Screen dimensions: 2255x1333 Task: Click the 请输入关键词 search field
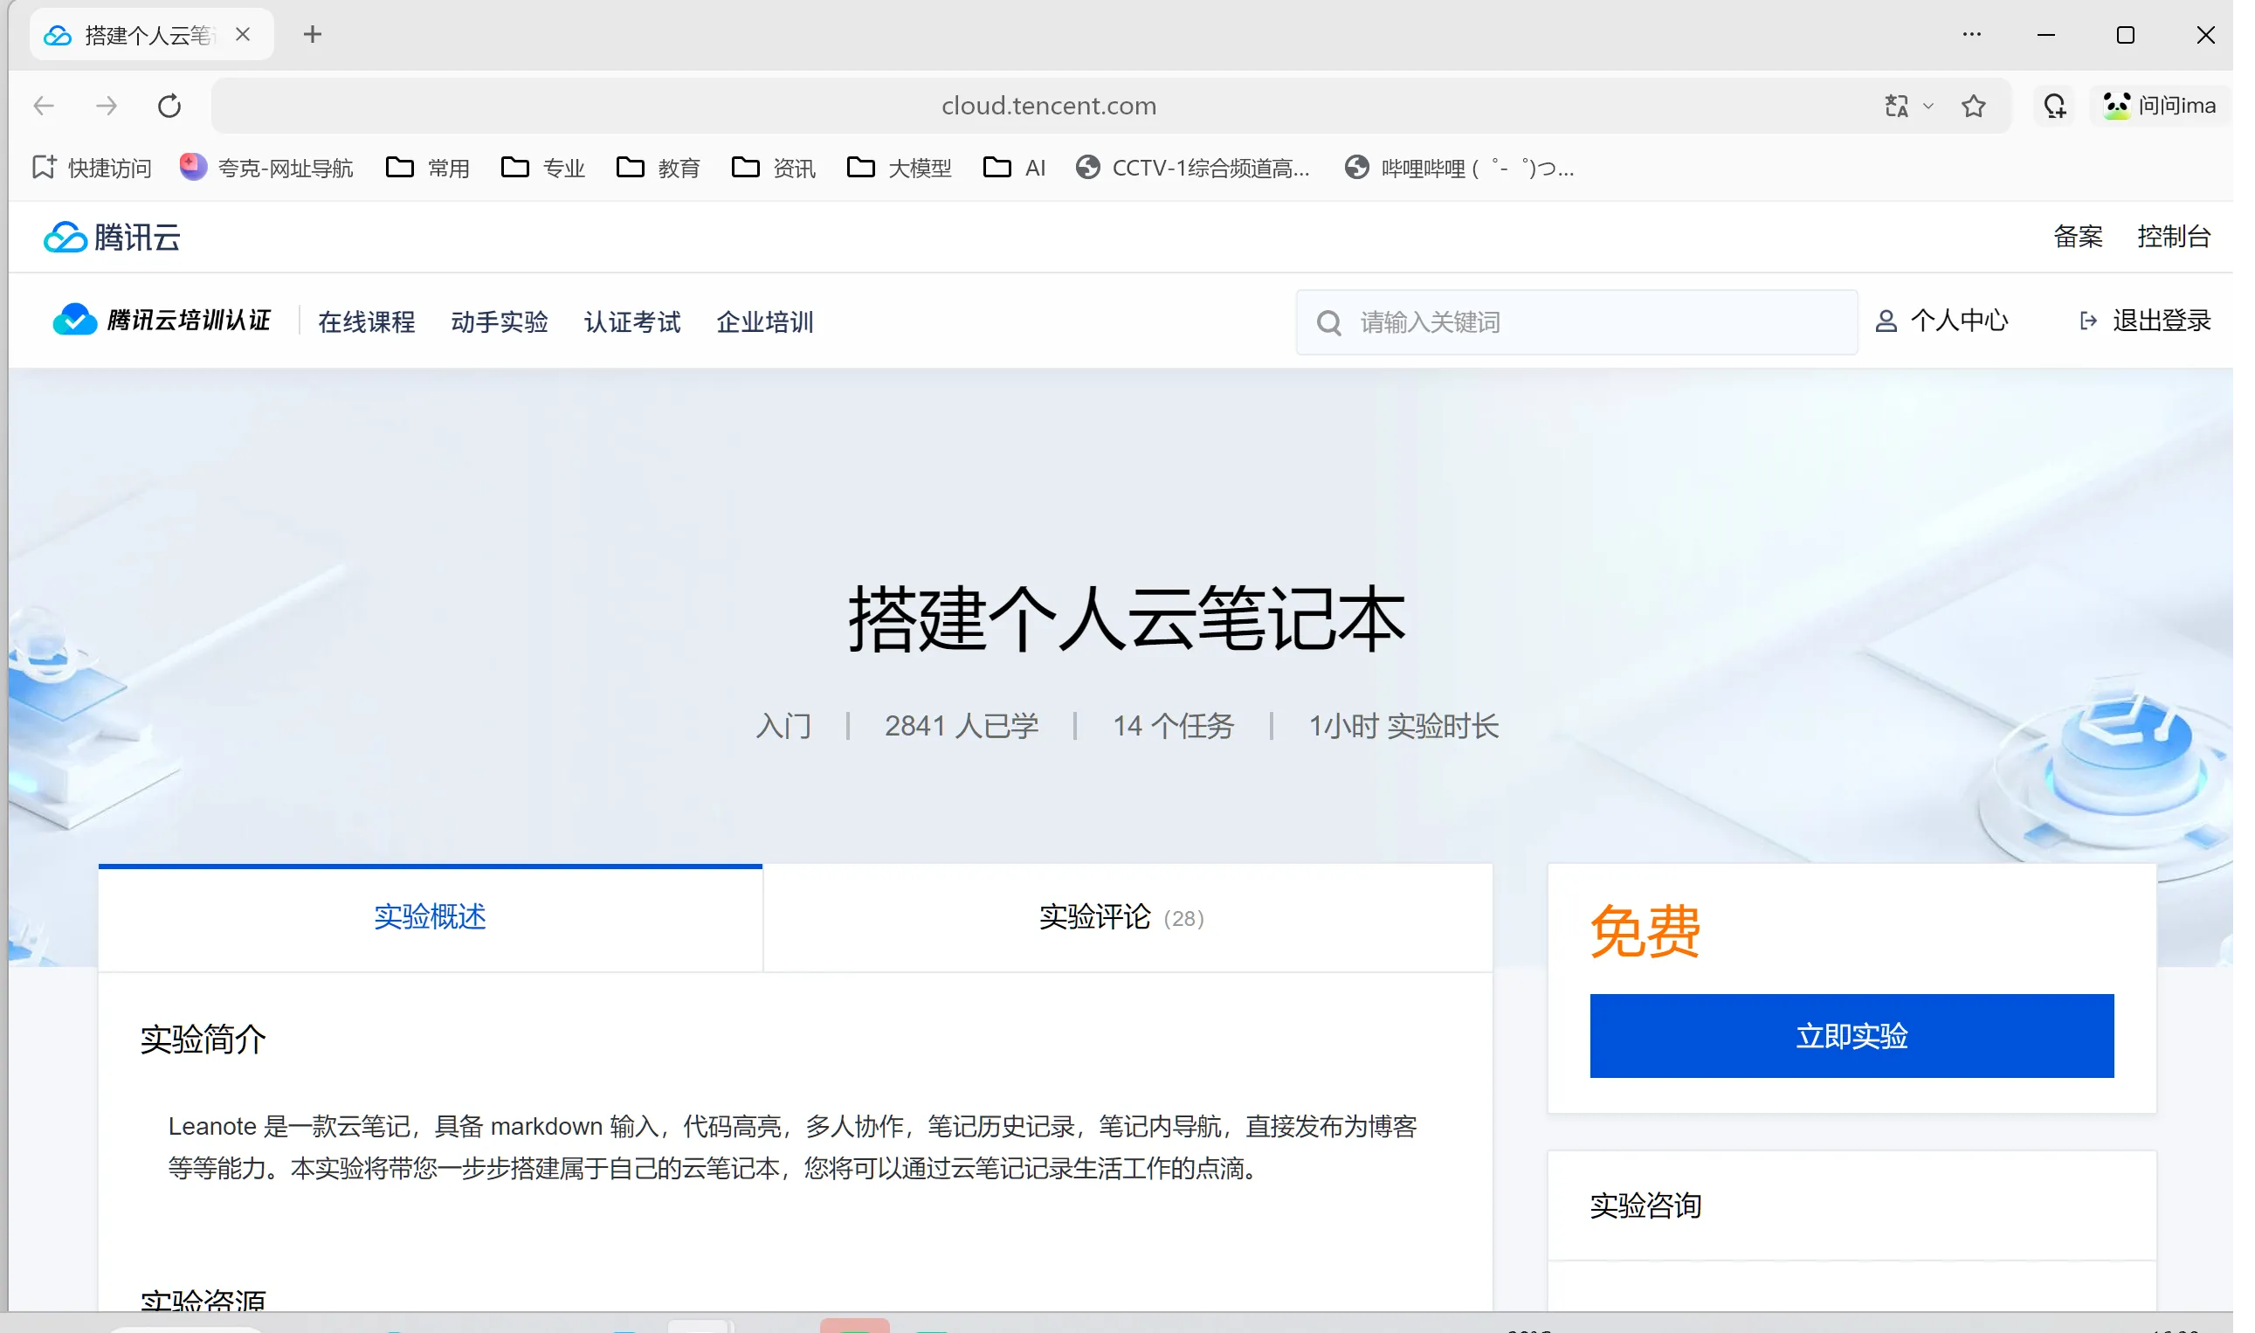[1577, 322]
